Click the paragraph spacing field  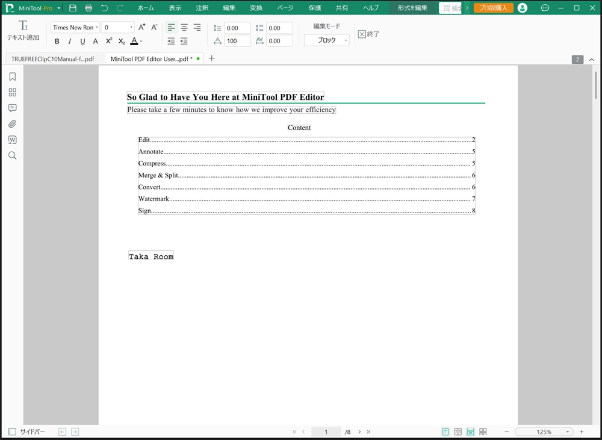point(279,28)
